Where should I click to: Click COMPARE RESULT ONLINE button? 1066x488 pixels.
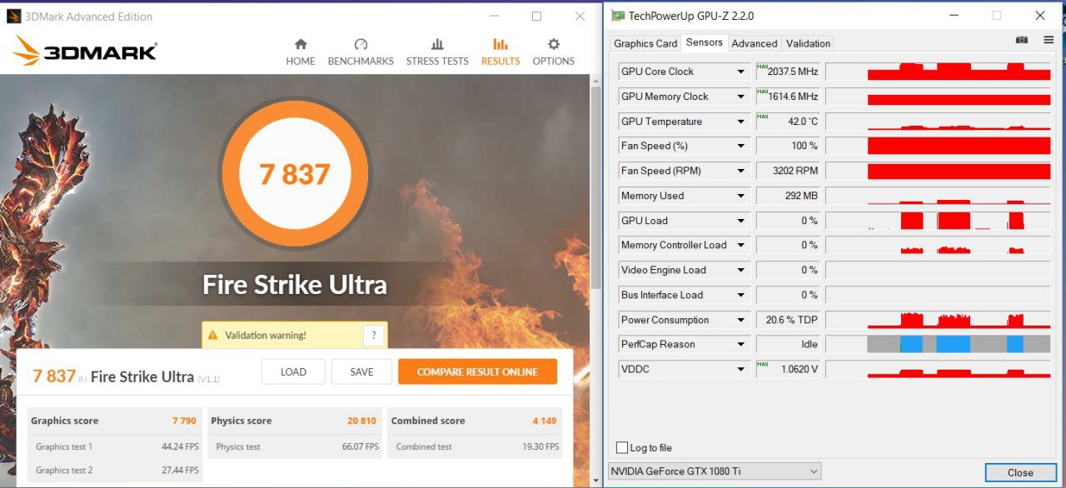477,371
